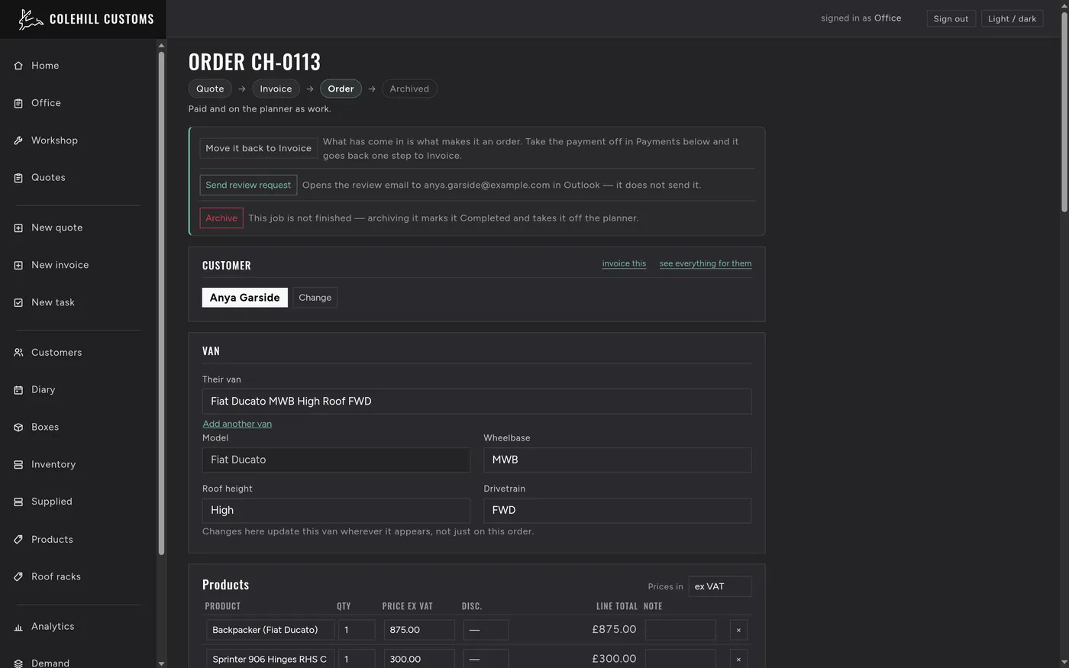Viewport: 1069px width, 668px height.
Task: Click the sidebar scrollbar thumb
Action: (161, 302)
